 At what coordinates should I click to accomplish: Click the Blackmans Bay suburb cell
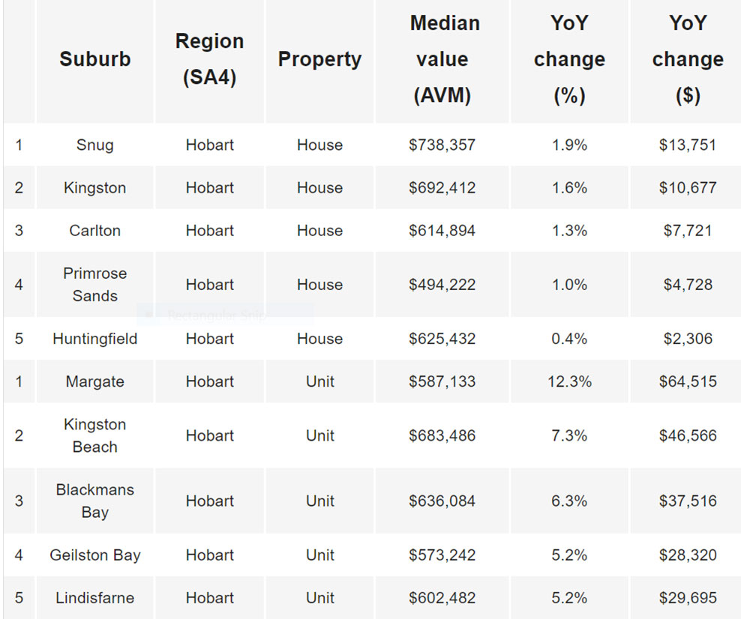click(x=95, y=501)
